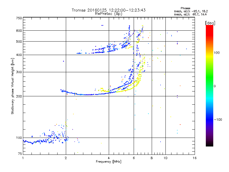Click the y-axis label '600'

19,31
